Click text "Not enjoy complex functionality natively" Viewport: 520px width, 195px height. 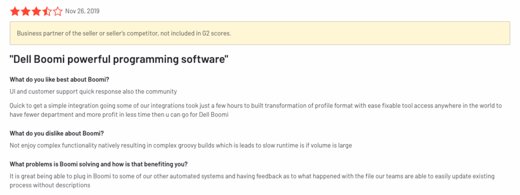coord(65,145)
